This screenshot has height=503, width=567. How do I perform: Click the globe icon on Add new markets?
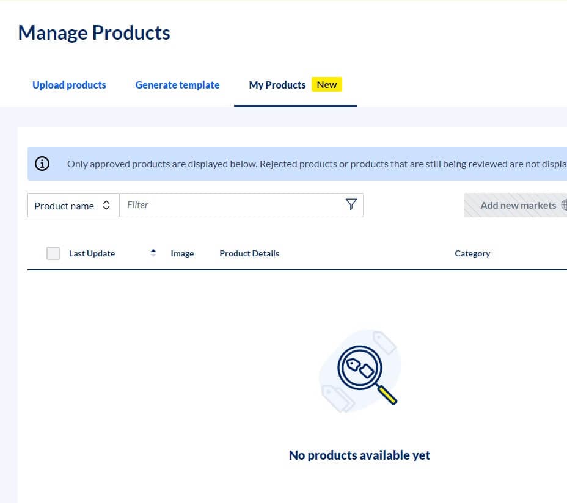(x=564, y=205)
